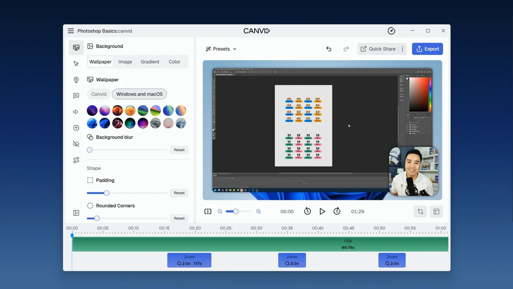Screen dimensions: 513x289
Task: Activate the split clip tool
Action: tap(208, 212)
